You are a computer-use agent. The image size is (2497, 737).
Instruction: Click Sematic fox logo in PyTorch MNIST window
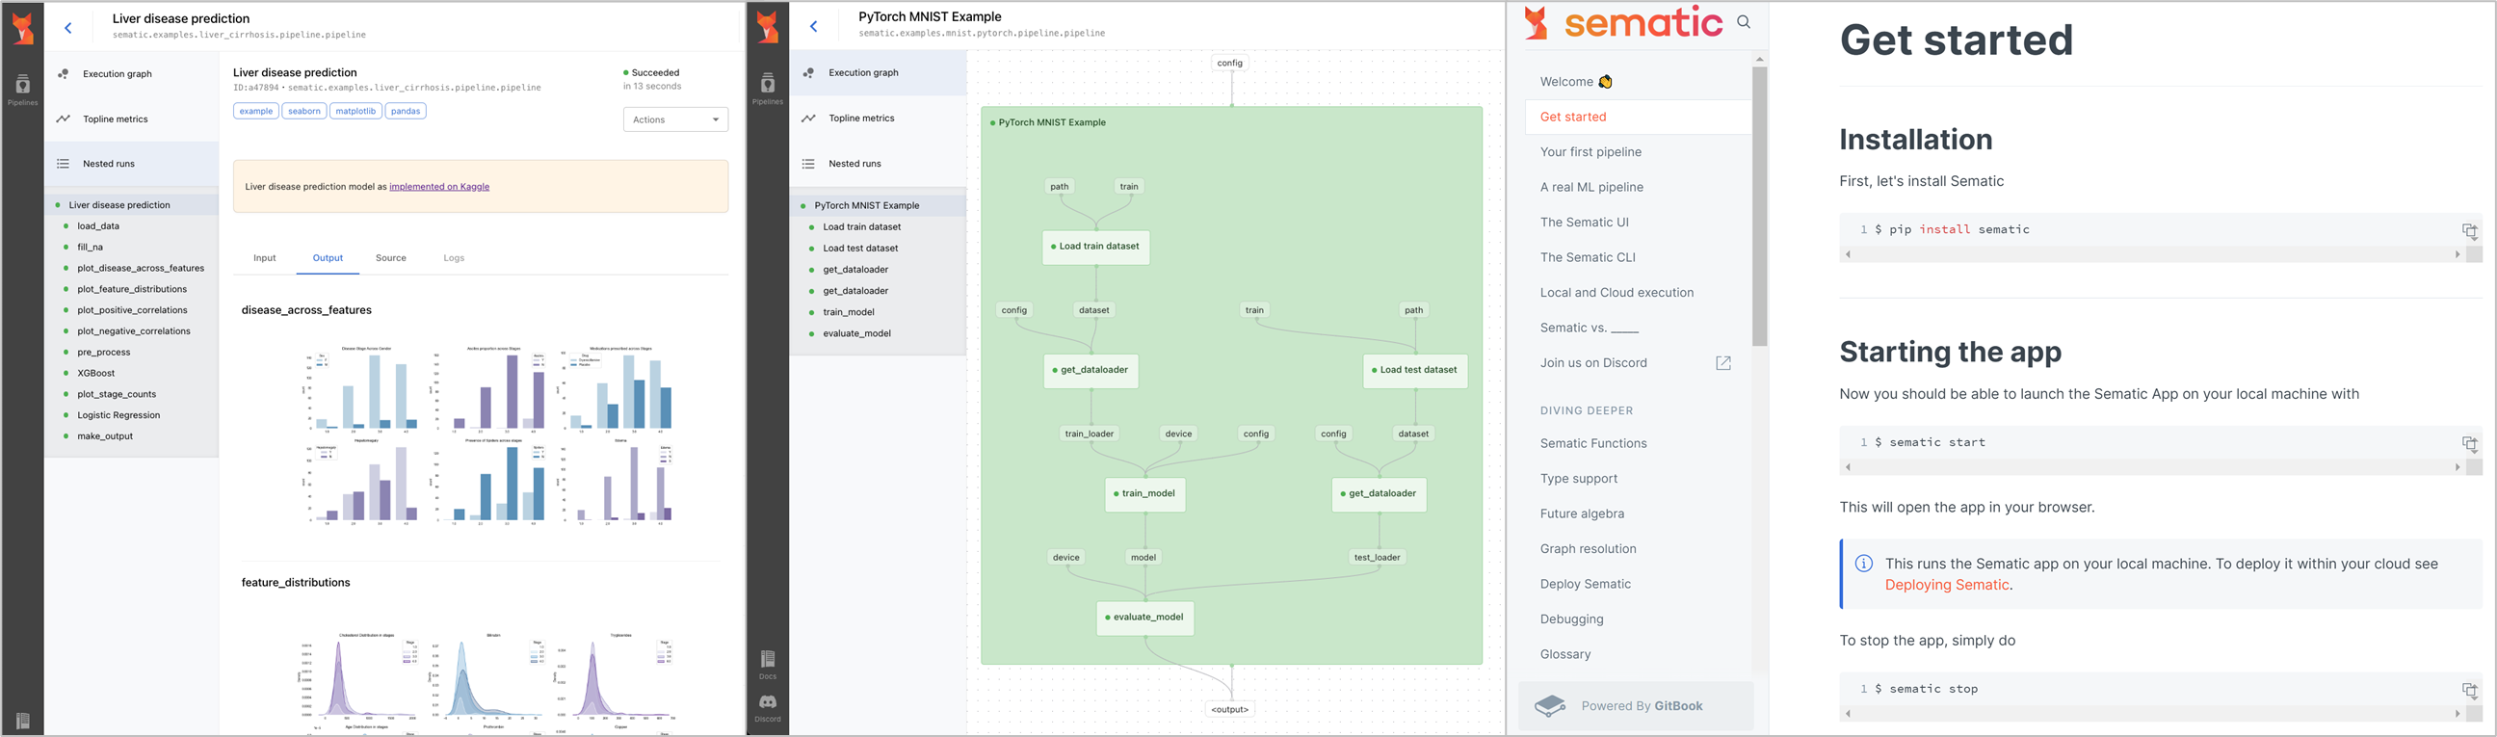point(768,26)
